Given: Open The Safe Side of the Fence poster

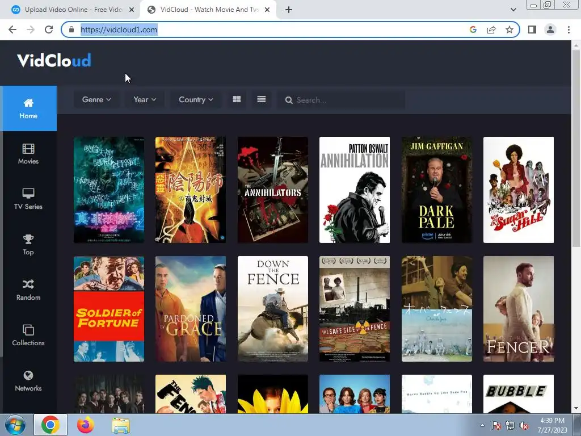Looking at the screenshot, I should 355,309.
